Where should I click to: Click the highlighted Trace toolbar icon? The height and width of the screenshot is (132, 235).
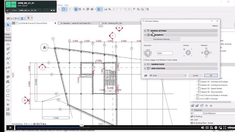tap(76, 9)
